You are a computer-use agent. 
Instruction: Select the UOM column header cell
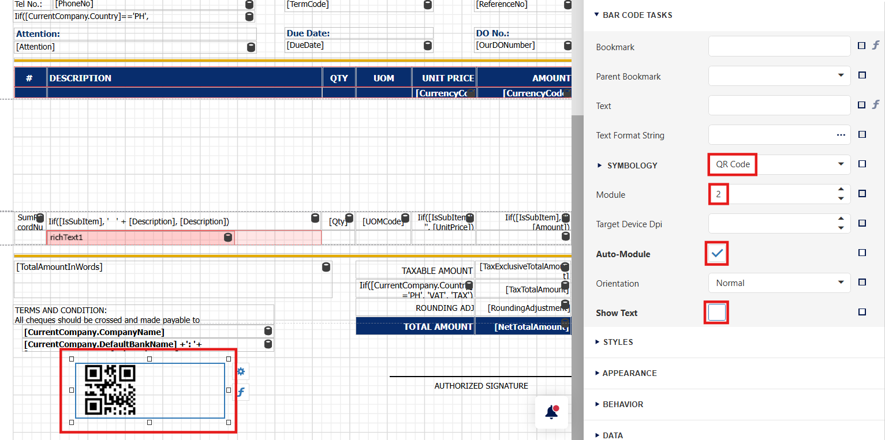384,78
